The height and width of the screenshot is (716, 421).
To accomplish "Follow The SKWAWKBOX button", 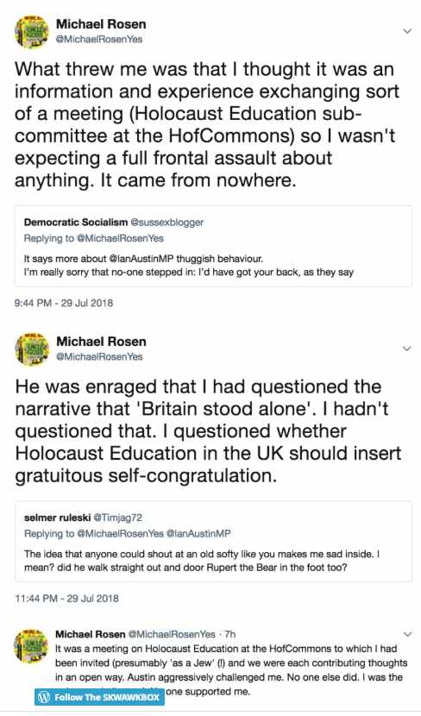I will tap(99, 697).
